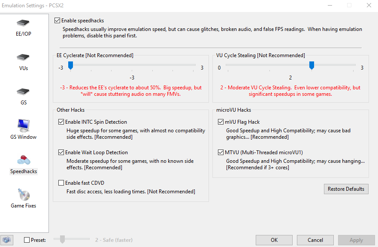Image resolution: width=378 pixels, height=247 pixels.
Task: Click the Restore Defaults button
Action: point(346,189)
